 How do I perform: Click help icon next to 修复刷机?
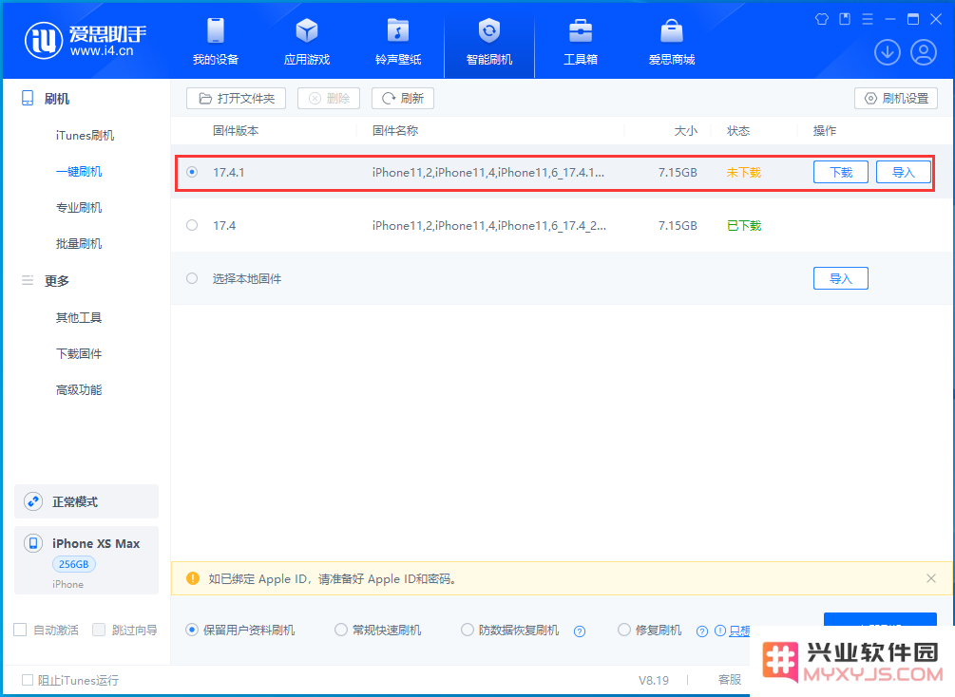pyautogui.click(x=702, y=631)
